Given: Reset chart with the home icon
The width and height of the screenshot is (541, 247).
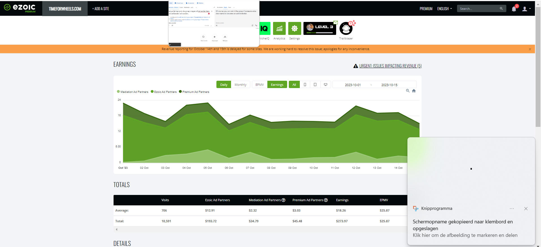Looking at the screenshot, I should tap(414, 91).
